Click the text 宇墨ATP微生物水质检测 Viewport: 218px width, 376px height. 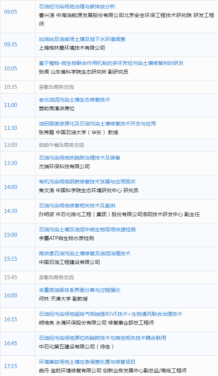(x=66, y=238)
